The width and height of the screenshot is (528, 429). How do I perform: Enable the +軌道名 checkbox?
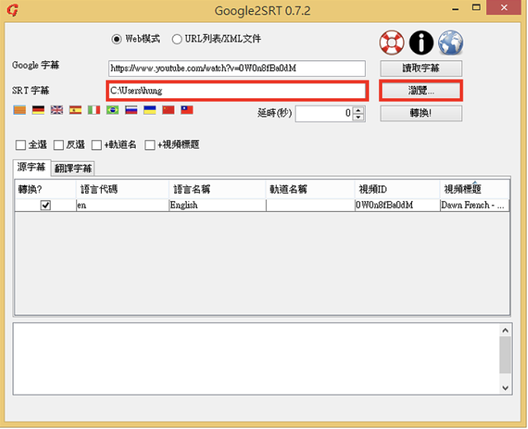click(97, 145)
